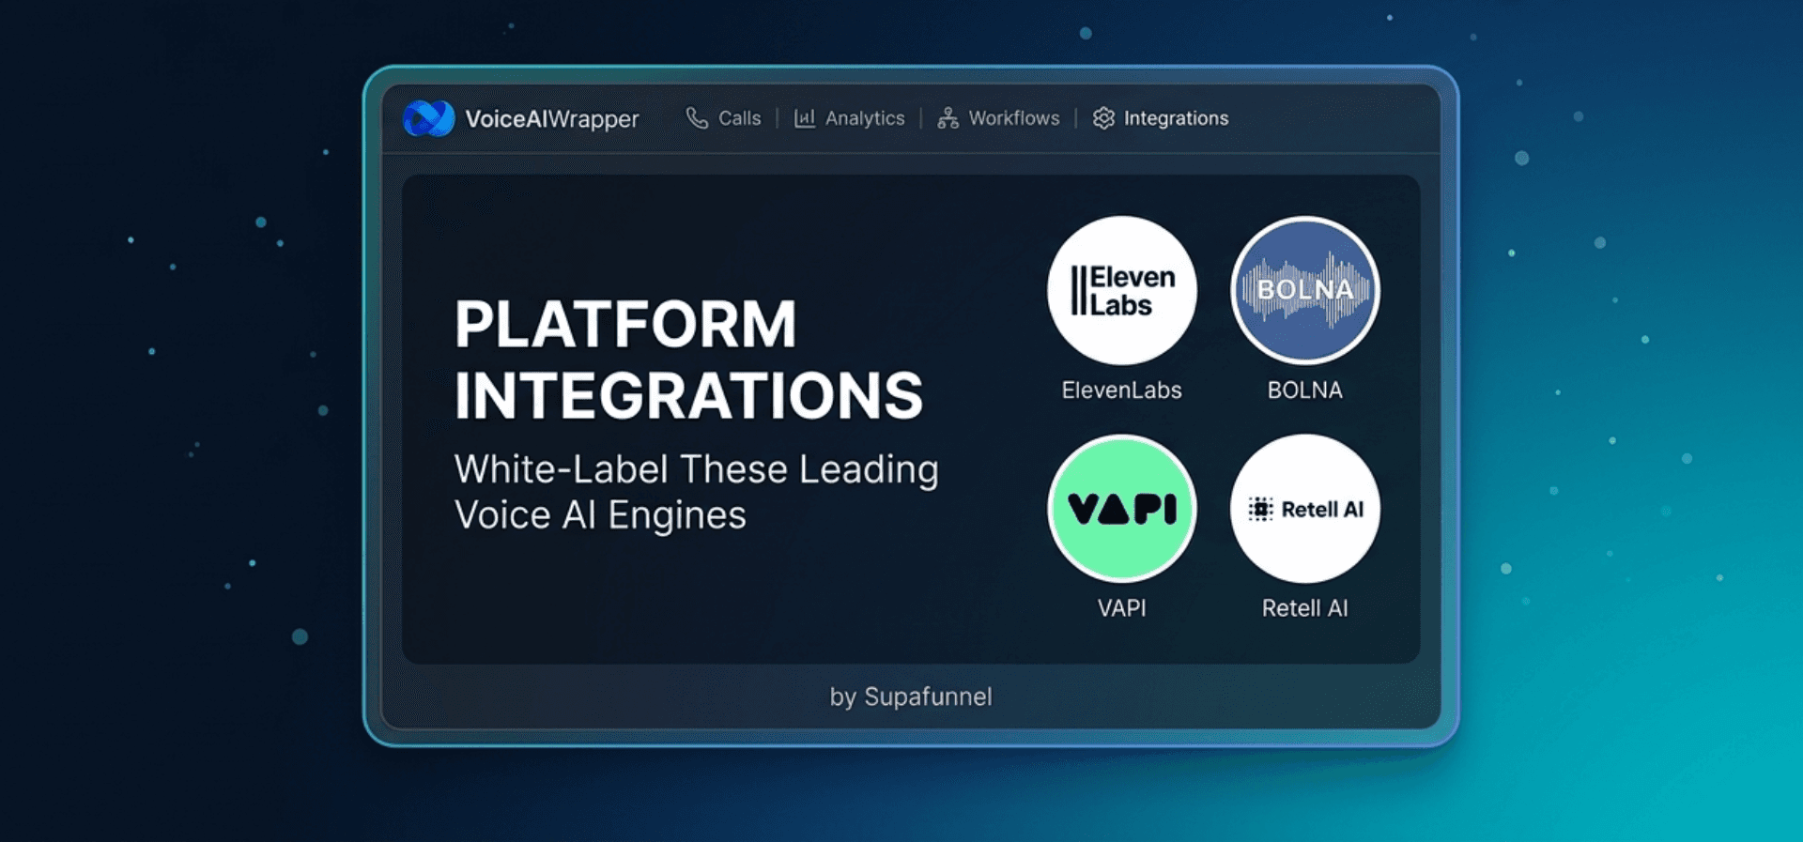Click the gear icon beside Integrations
This screenshot has height=842, width=1803.
[1103, 118]
